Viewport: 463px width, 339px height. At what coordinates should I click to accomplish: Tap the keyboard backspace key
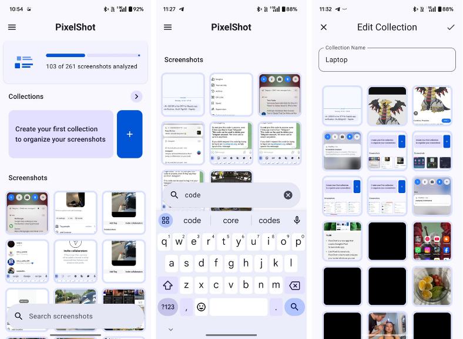click(294, 285)
